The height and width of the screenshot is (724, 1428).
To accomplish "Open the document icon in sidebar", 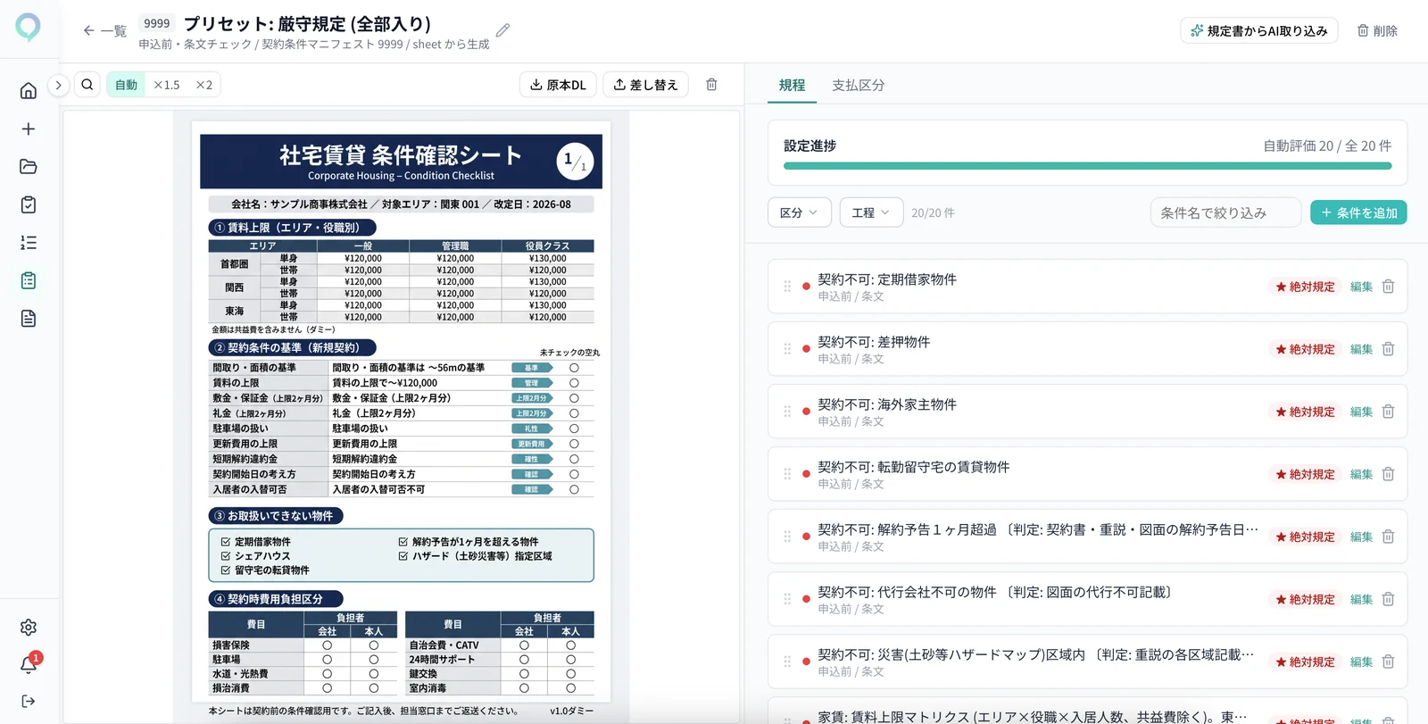I will tap(29, 318).
